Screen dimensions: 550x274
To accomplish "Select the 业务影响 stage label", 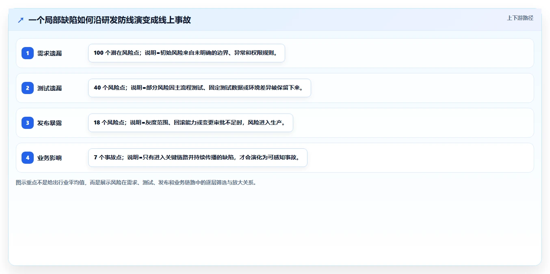I will [x=50, y=158].
